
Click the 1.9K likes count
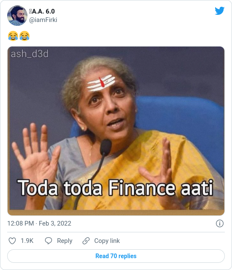pyautogui.click(x=27, y=241)
